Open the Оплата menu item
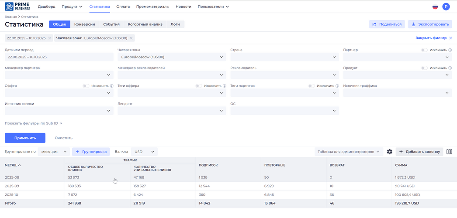 click(x=123, y=7)
